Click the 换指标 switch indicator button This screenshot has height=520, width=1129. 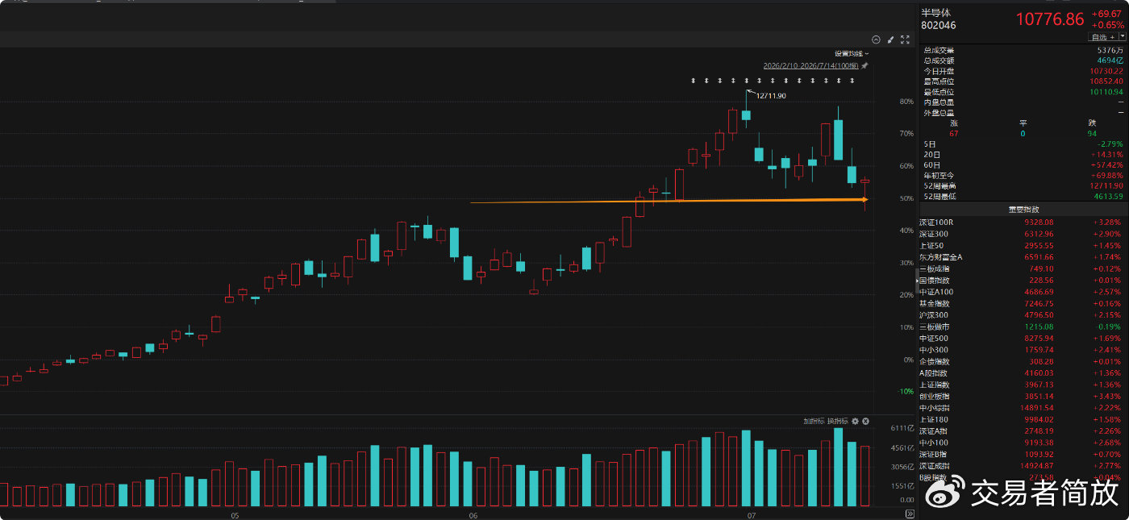(837, 422)
